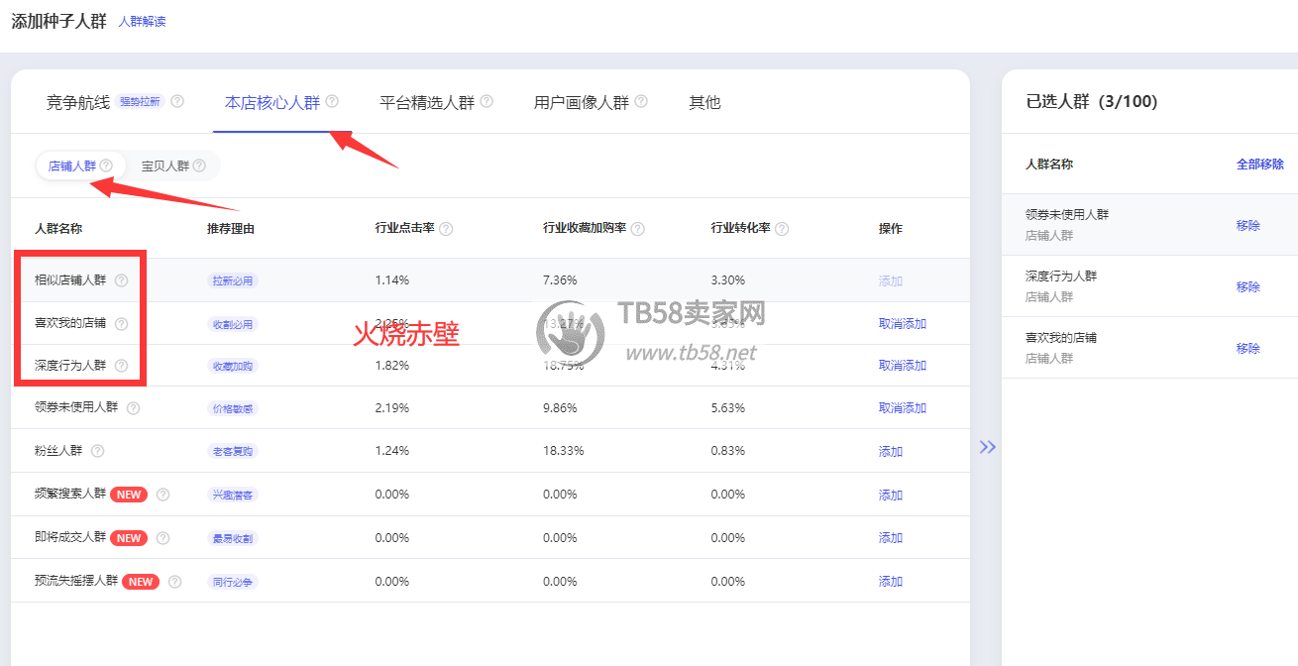Click the 最易收割 tag
The image size is (1298, 666).
coord(232,538)
